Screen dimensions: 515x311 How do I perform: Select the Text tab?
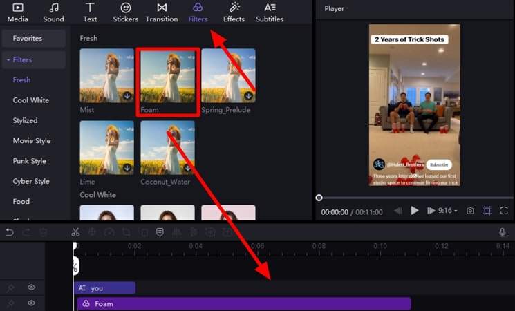(x=90, y=12)
